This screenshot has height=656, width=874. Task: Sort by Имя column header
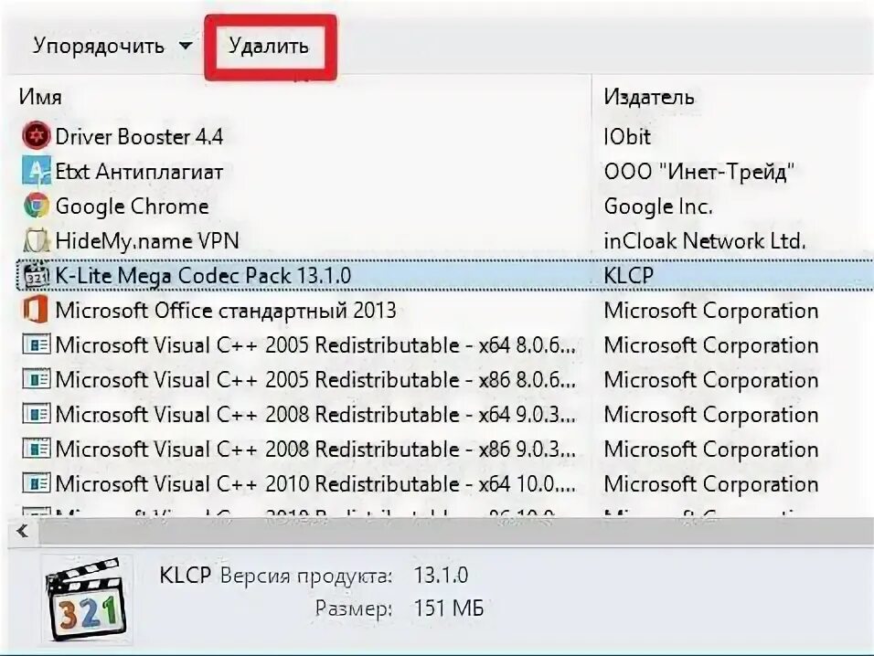tap(40, 97)
